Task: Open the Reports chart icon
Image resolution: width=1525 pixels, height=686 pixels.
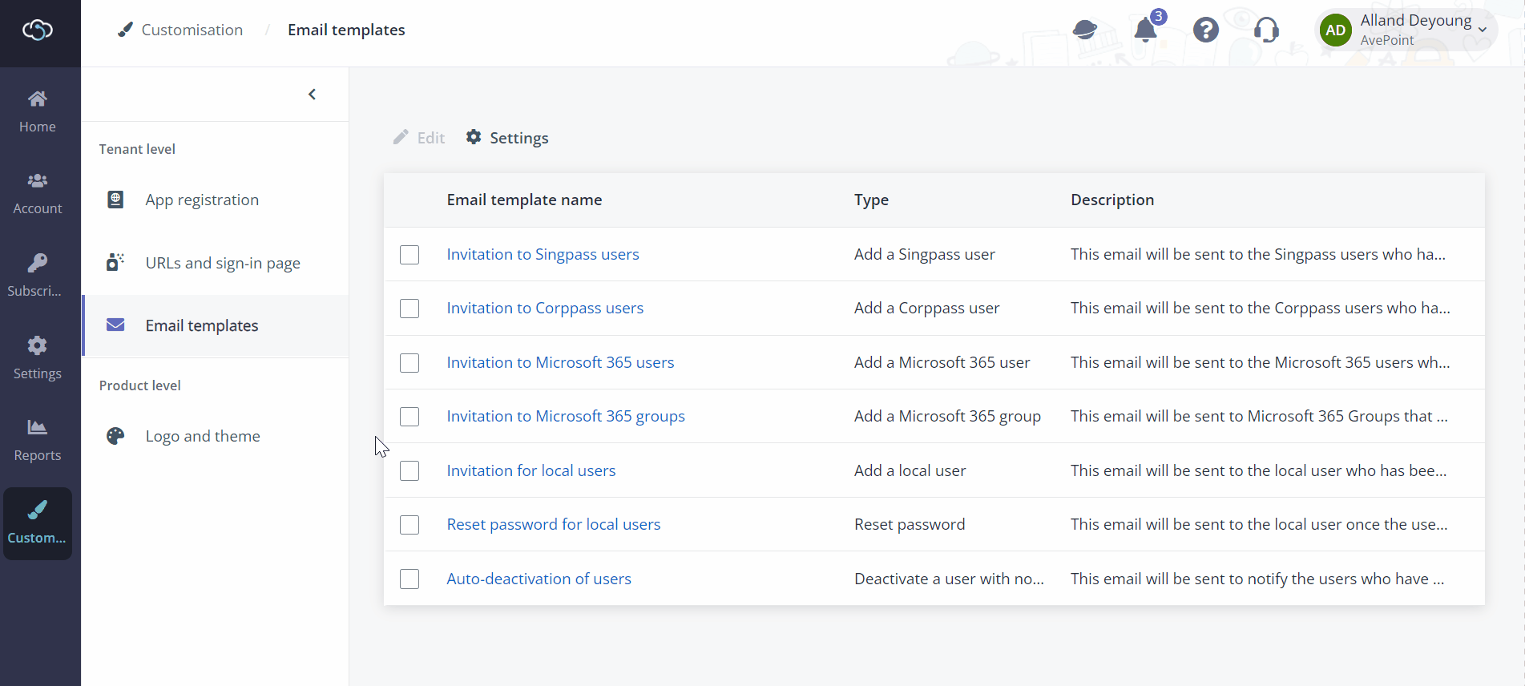Action: tap(38, 427)
